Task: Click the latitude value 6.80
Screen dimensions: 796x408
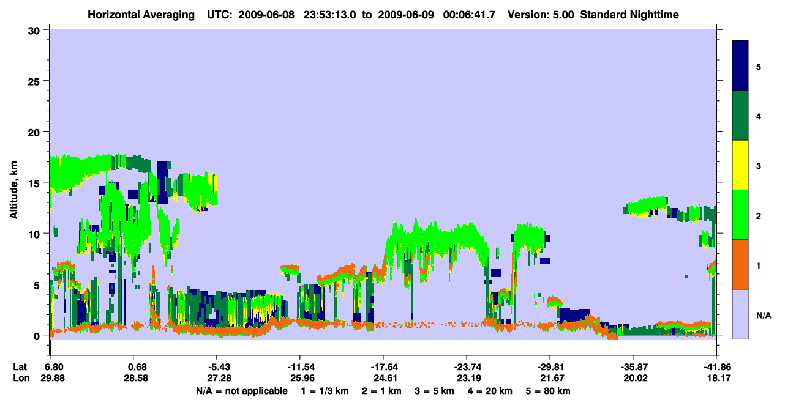Action: (x=54, y=367)
